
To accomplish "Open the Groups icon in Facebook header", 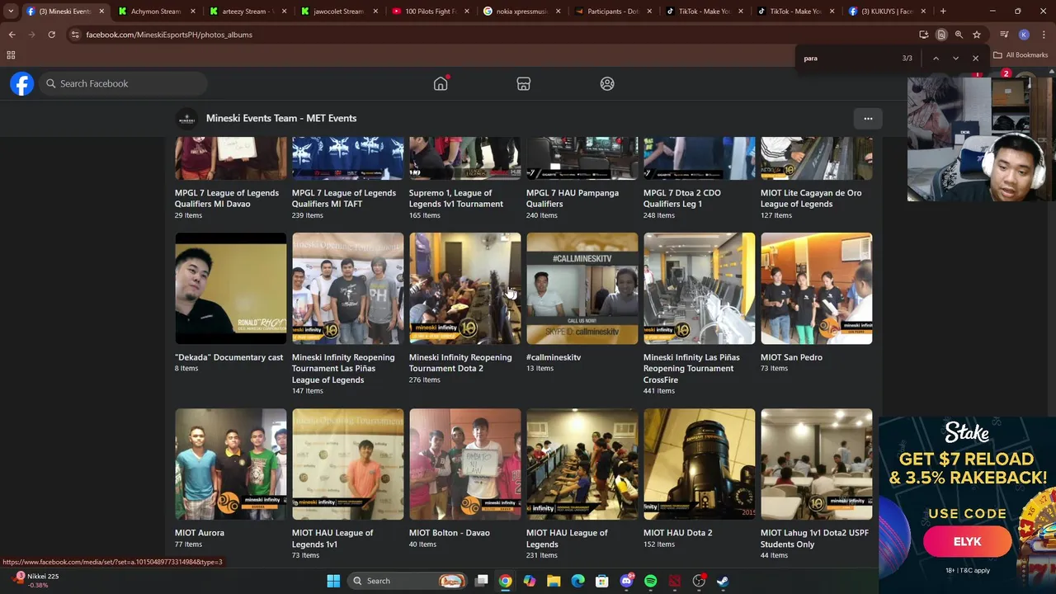I will click(x=607, y=83).
